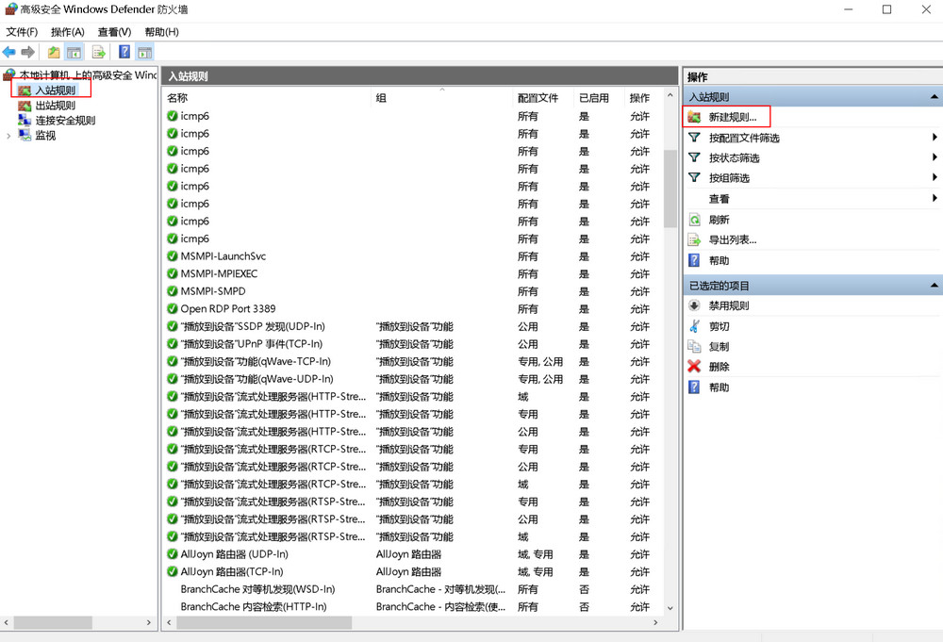Viewport: 943px width, 642px height.
Task: Click tree pane horizontal scrollbar thumb
Action: pyautogui.click(x=53, y=623)
